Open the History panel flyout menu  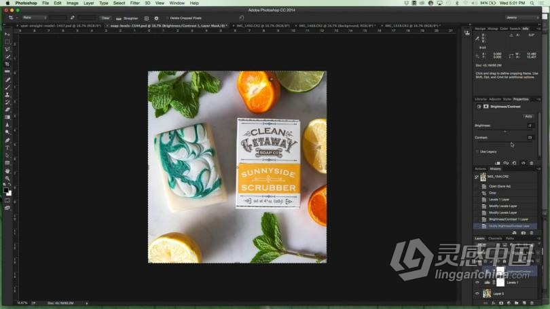[x=538, y=169]
